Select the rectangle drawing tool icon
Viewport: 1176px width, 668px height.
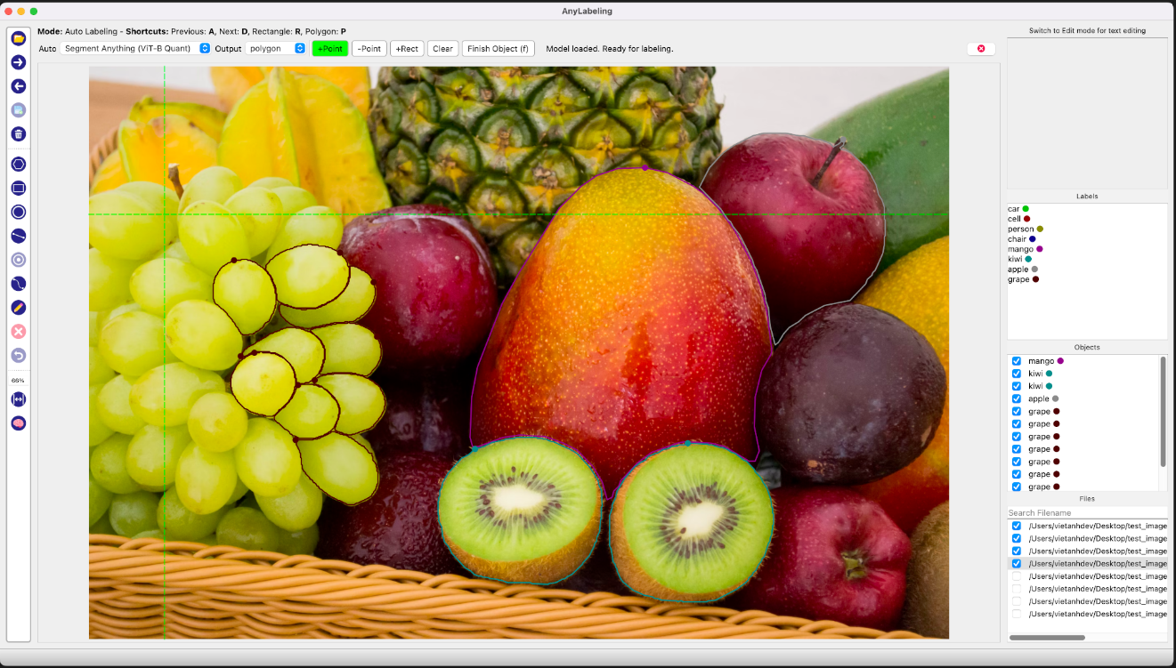(x=18, y=189)
